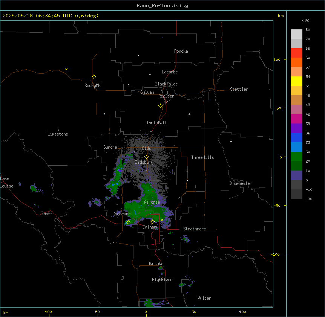The height and width of the screenshot is (317, 325).
Task: Pick the bright green swatch between 30 and 20 dBZ
Action: (296, 157)
